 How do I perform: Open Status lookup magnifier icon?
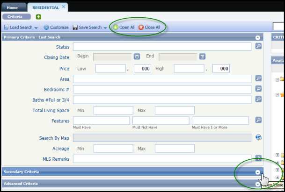pos(258,46)
